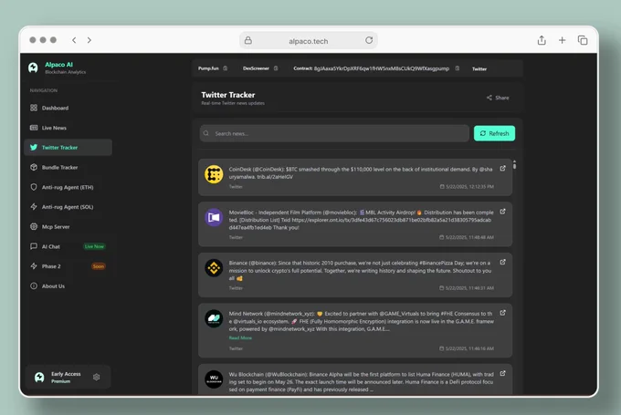Click the Early Access avatar icon
Screen dimensions: 621x415
point(39,377)
